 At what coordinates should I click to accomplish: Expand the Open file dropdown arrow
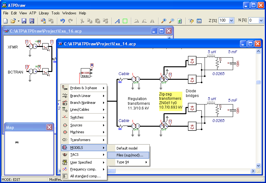18,21
